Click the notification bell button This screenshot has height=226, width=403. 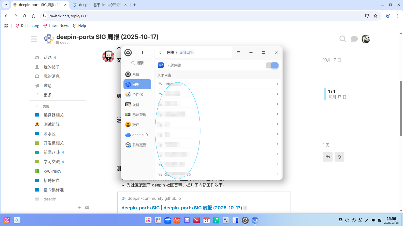[339, 157]
